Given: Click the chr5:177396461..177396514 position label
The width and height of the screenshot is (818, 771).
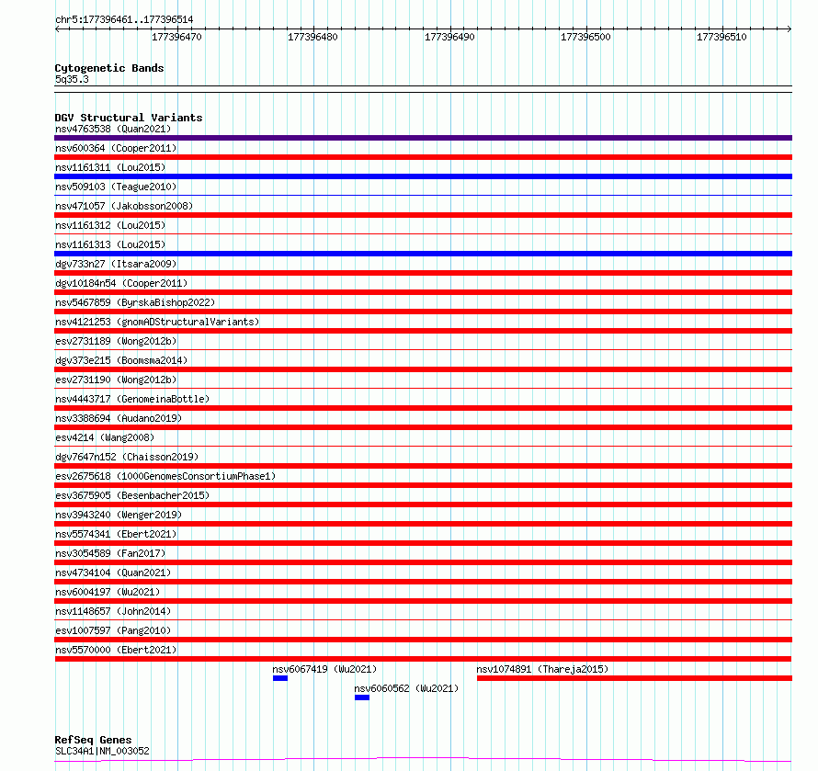Looking at the screenshot, I should click(x=124, y=20).
